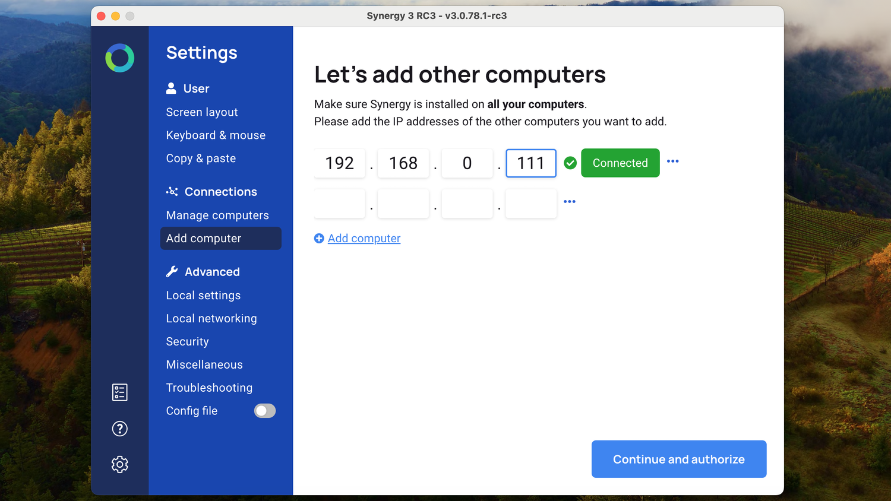Click the settings gear icon
The height and width of the screenshot is (501, 891).
(120, 464)
